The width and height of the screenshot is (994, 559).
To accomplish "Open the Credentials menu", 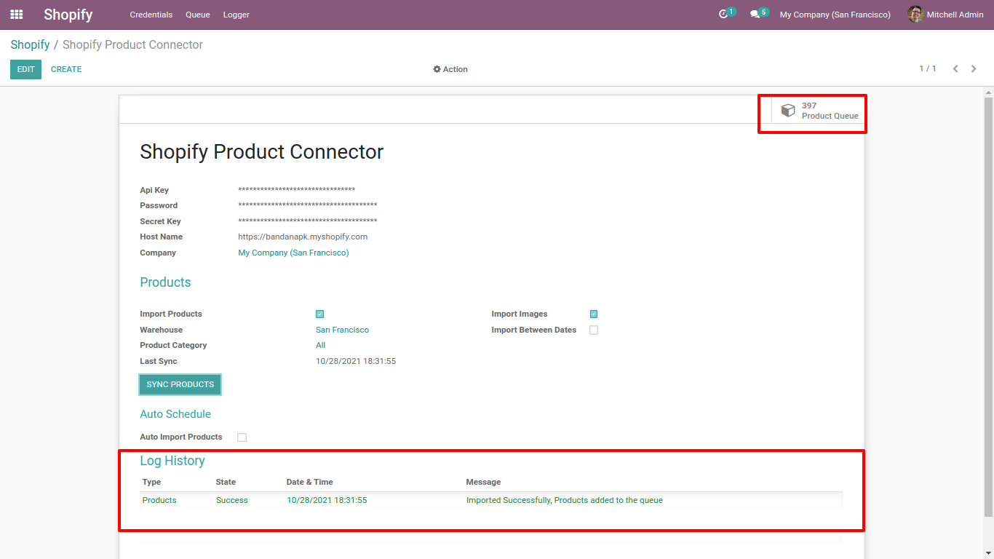I will point(151,15).
